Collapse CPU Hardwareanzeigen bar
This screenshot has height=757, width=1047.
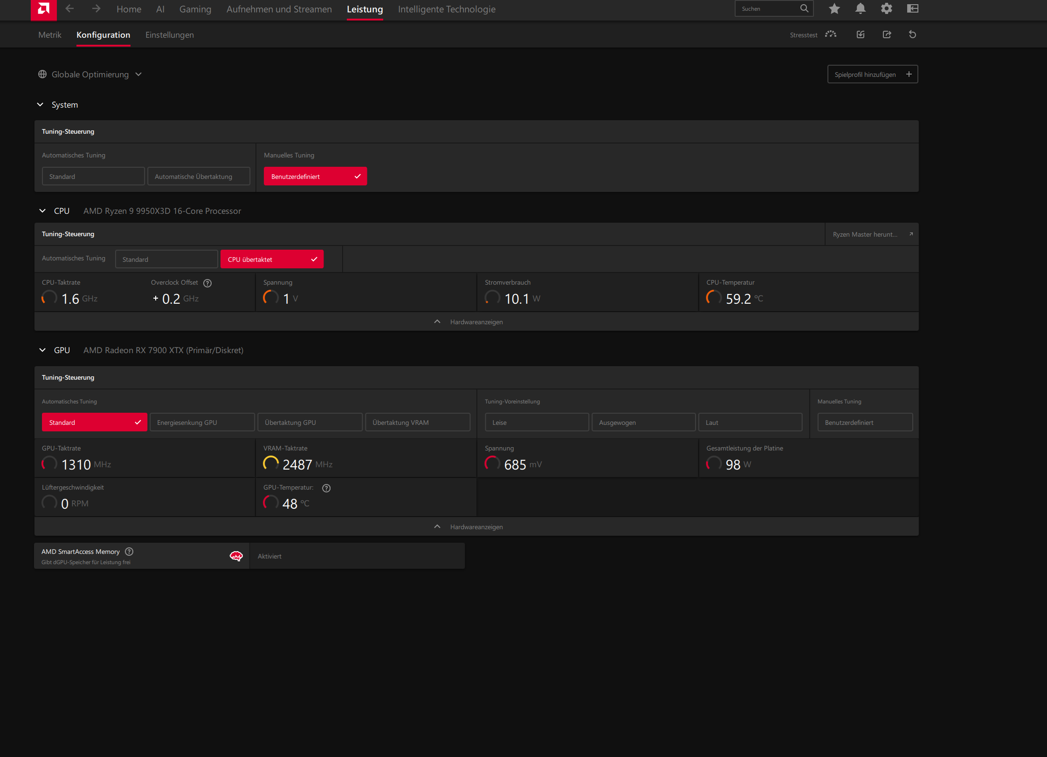click(x=476, y=321)
